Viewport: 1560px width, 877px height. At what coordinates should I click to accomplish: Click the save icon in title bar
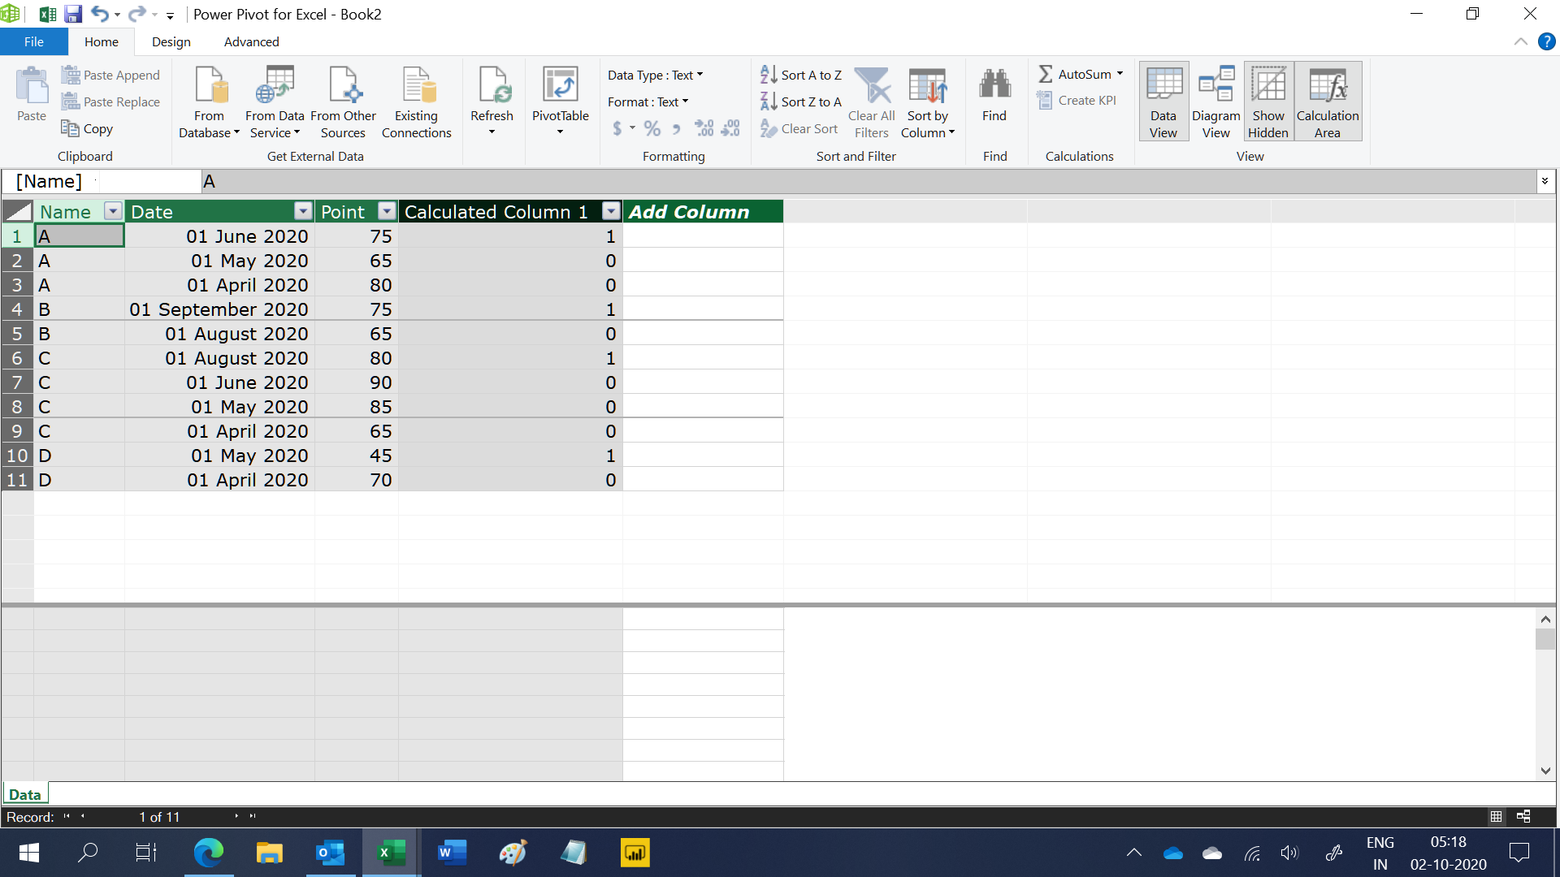point(73,14)
